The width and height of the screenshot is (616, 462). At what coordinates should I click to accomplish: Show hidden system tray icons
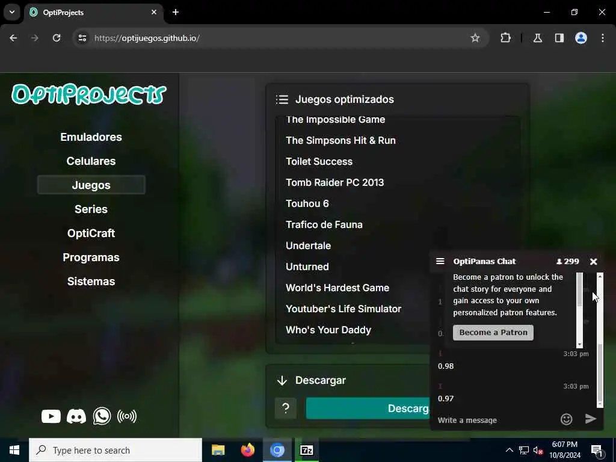pyautogui.click(x=509, y=450)
